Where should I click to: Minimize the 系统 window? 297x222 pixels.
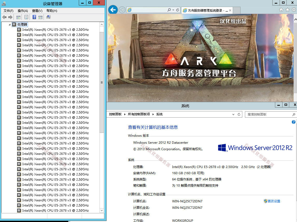point(278,105)
